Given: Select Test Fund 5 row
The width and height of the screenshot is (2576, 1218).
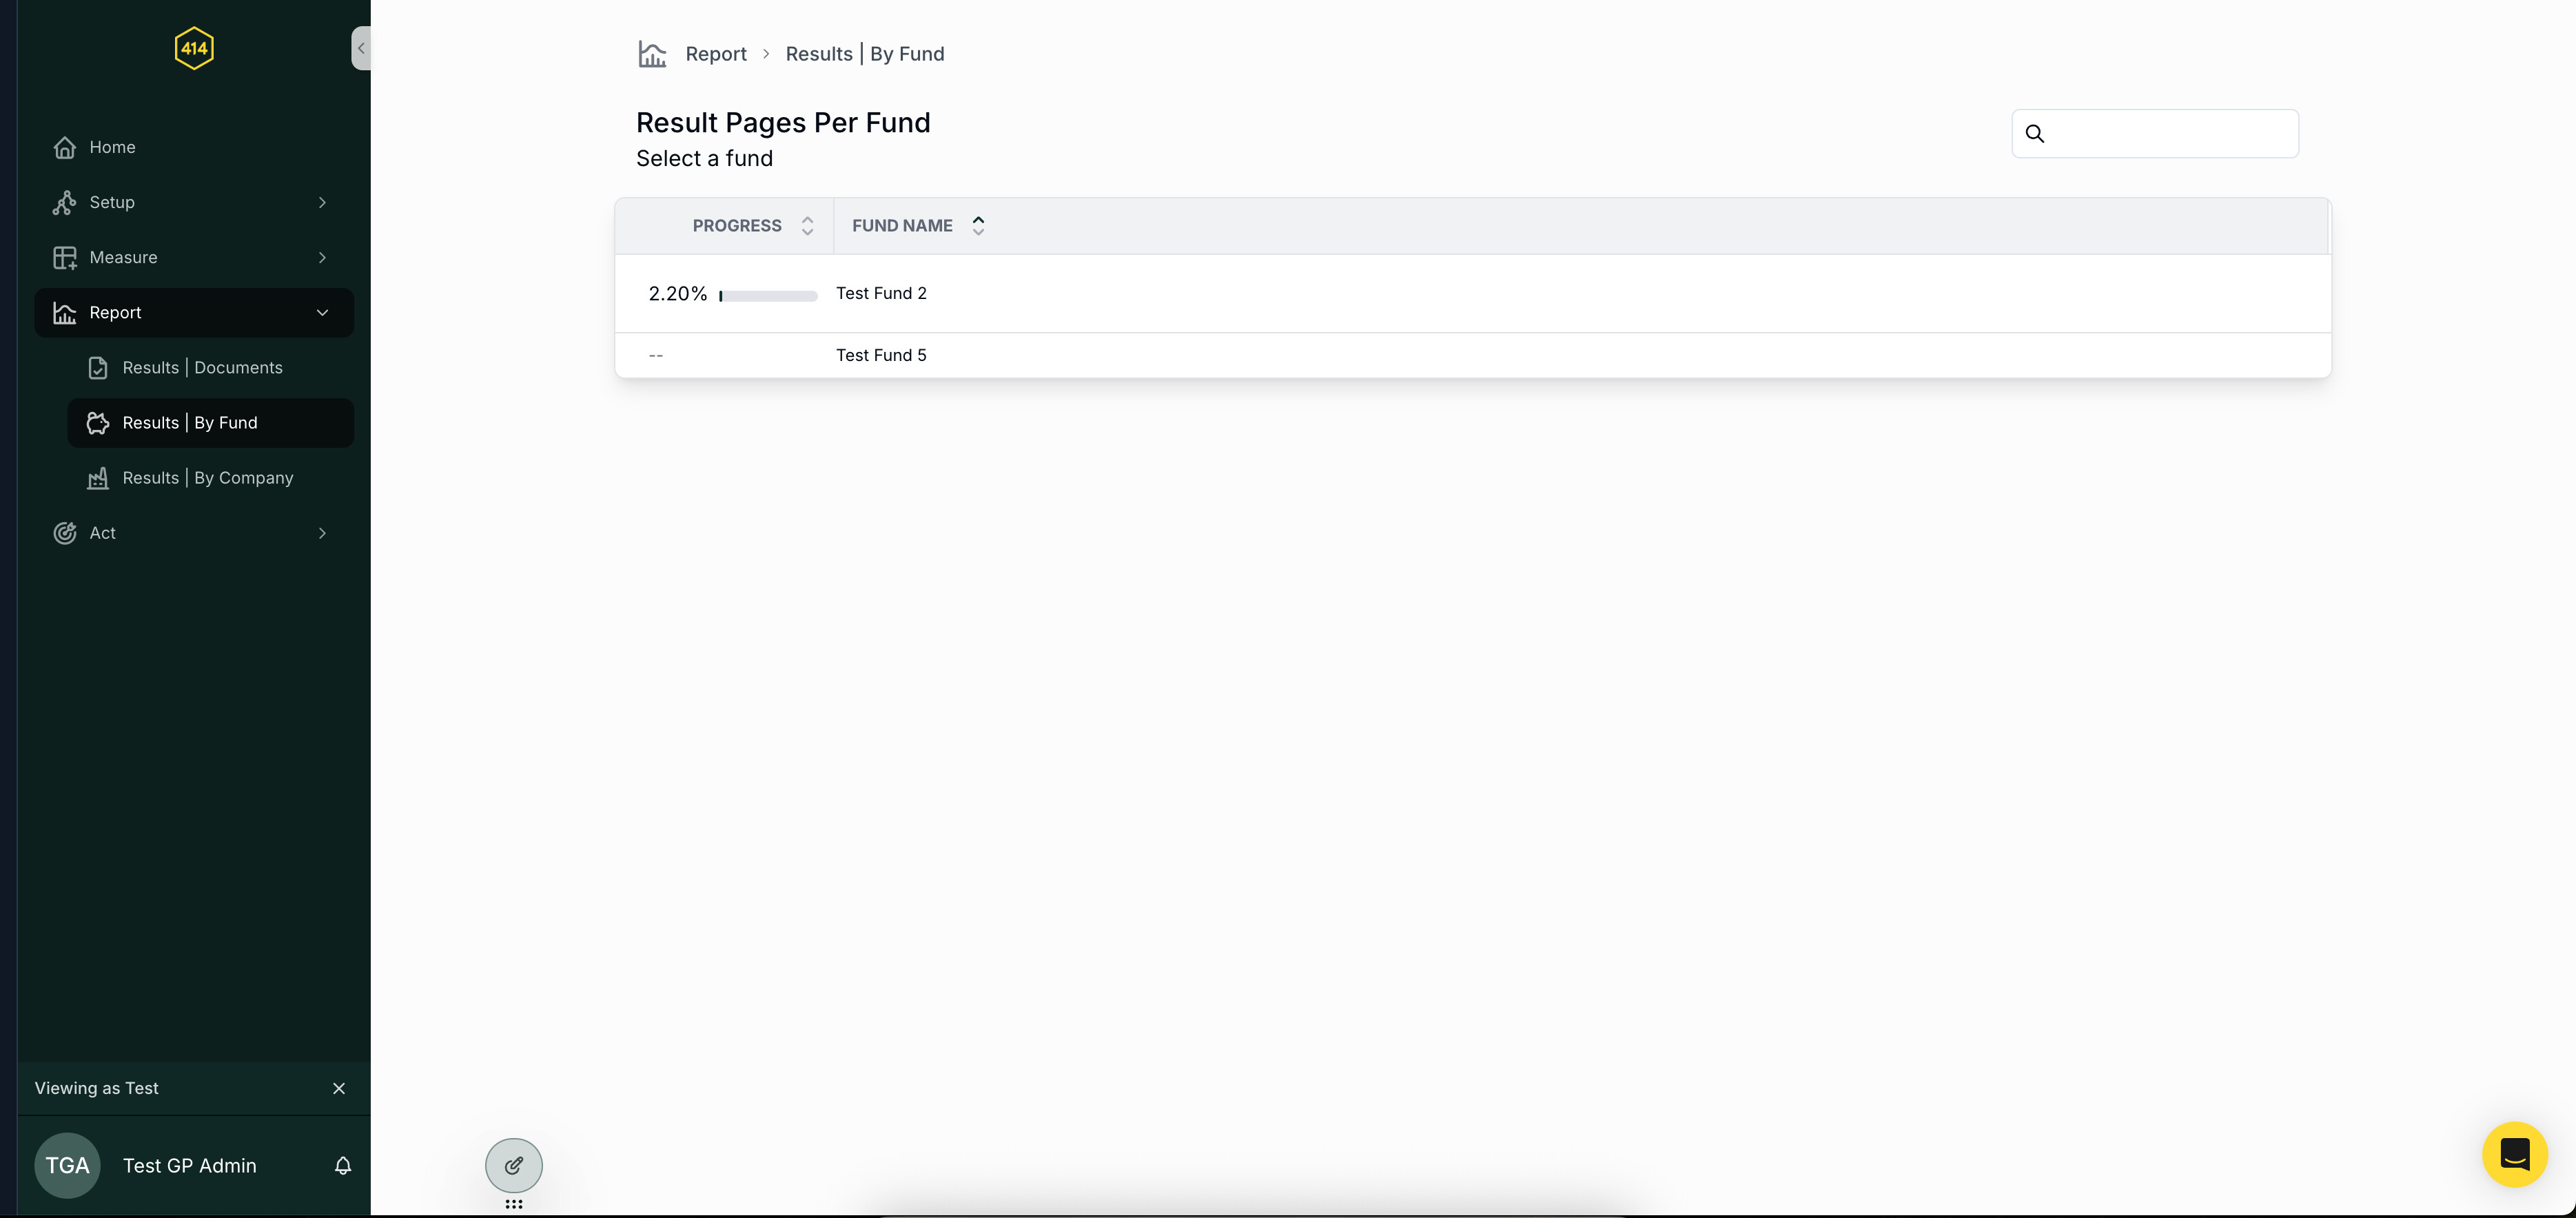Looking at the screenshot, I should coord(881,355).
